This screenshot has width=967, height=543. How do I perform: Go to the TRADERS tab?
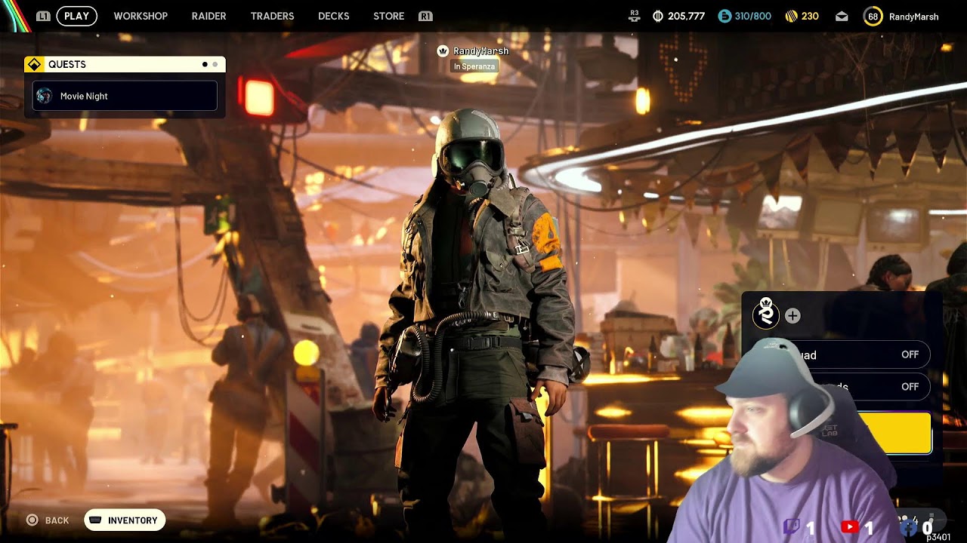pos(272,16)
